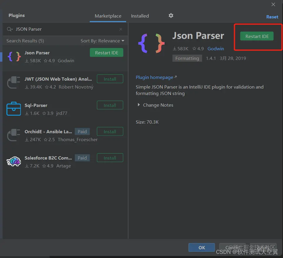Switch to the Installed tab
Image resolution: width=283 pixels, height=258 pixels.
pyautogui.click(x=140, y=16)
